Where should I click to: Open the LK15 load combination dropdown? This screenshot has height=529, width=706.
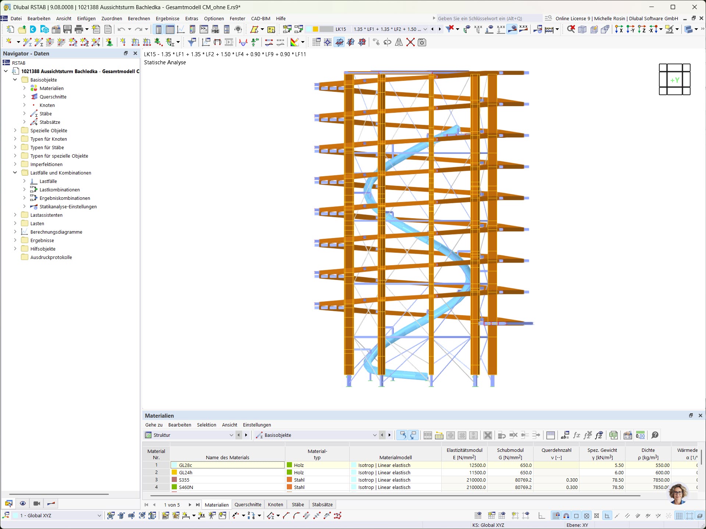pyautogui.click(x=425, y=29)
